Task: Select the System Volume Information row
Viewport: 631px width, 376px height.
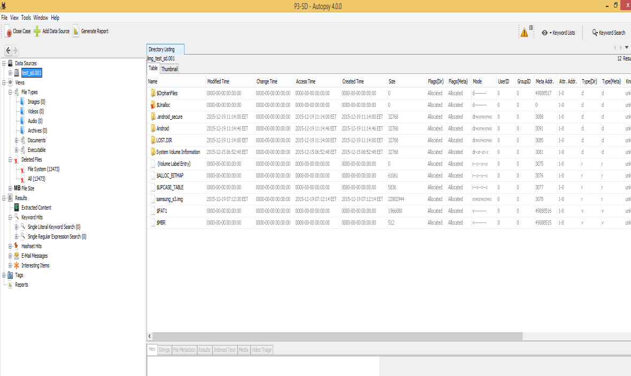Action: 389,152
